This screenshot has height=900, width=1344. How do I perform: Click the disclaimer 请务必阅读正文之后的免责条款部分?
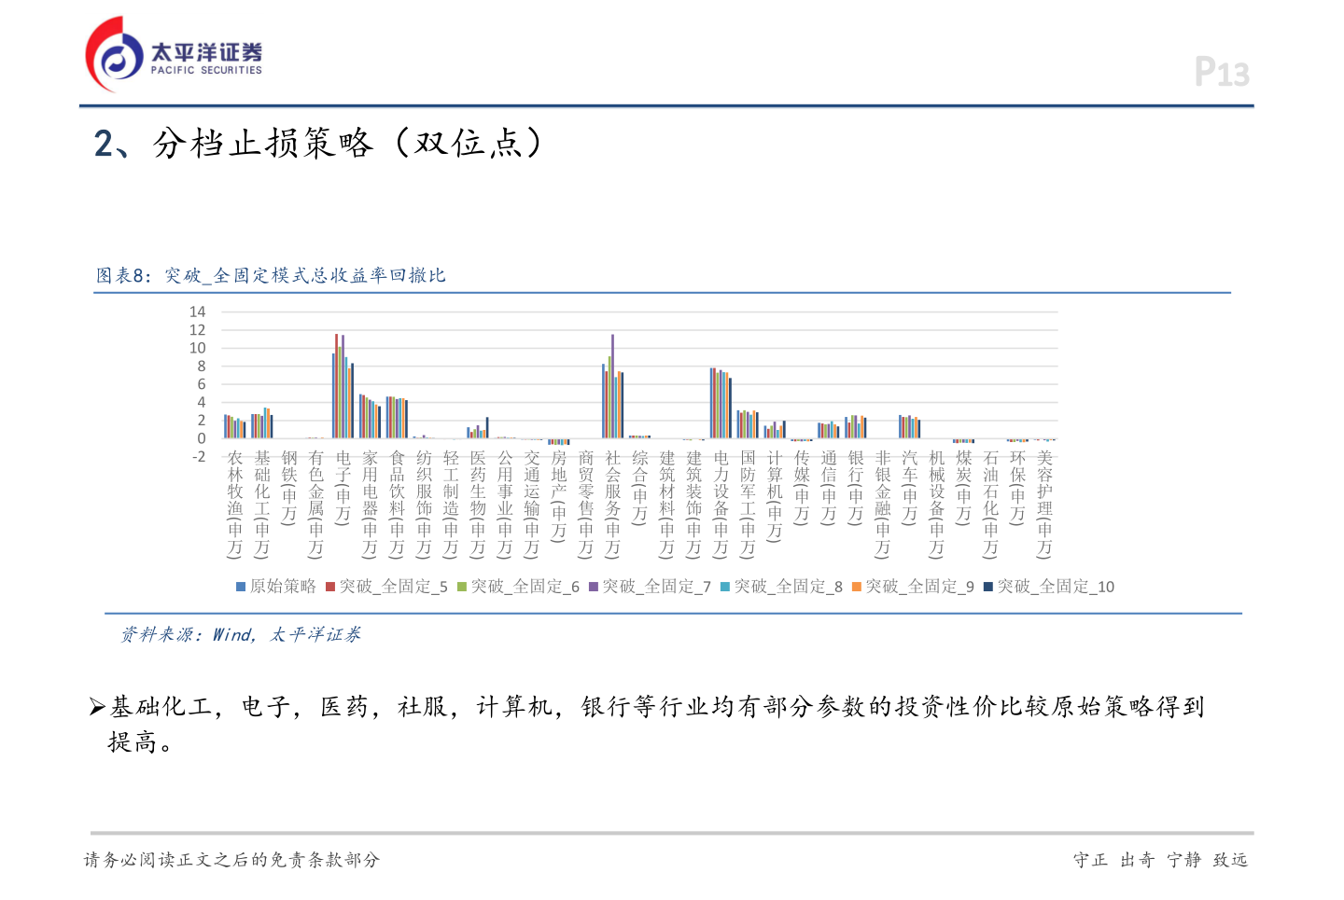click(x=231, y=861)
